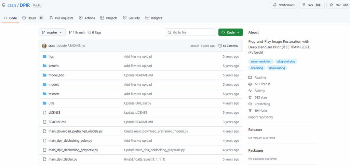The width and height of the screenshot is (350, 166).
Task: Open the kernels folder
Action: coord(54,66)
